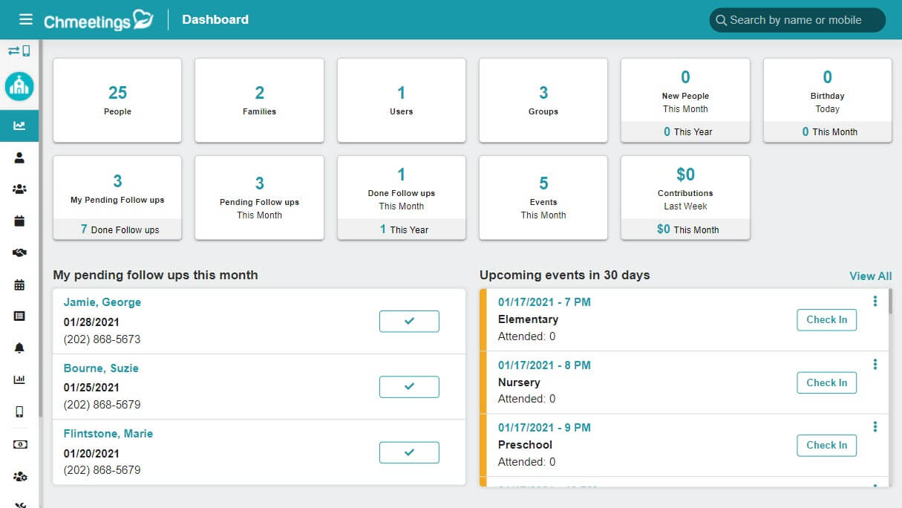Check off Bourne, Suzie's follow up

(x=409, y=386)
